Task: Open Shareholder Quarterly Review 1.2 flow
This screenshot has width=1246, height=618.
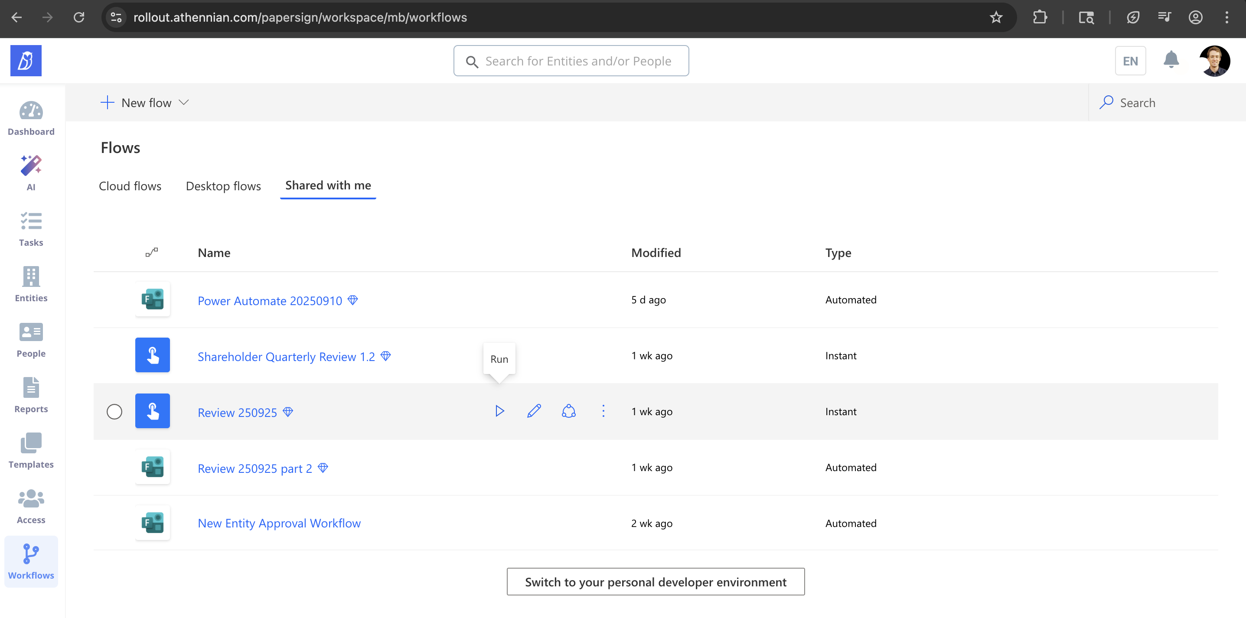Action: point(286,356)
